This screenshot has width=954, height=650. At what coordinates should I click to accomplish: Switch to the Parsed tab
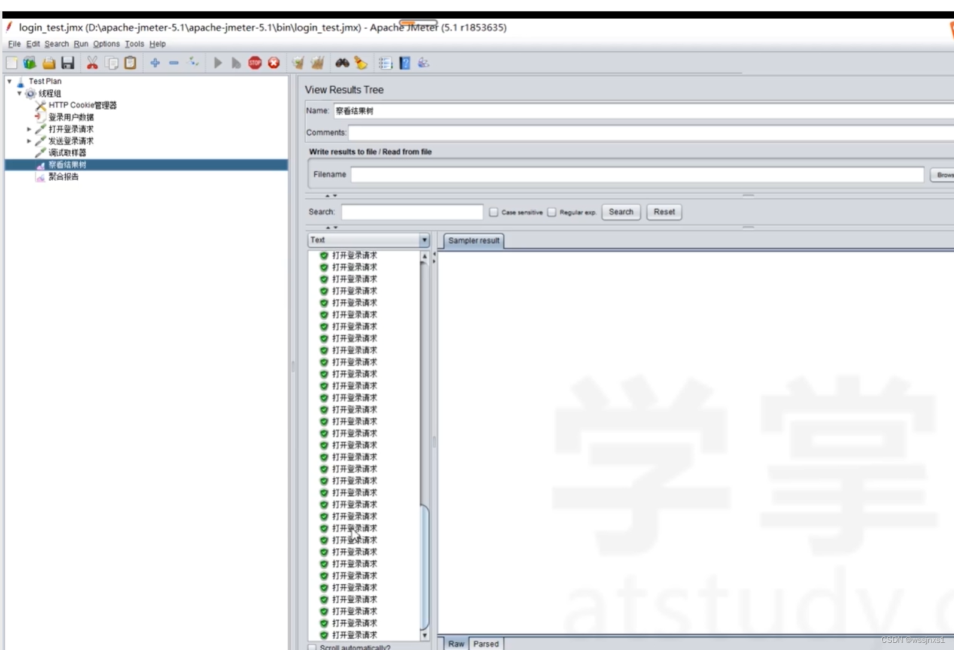485,643
